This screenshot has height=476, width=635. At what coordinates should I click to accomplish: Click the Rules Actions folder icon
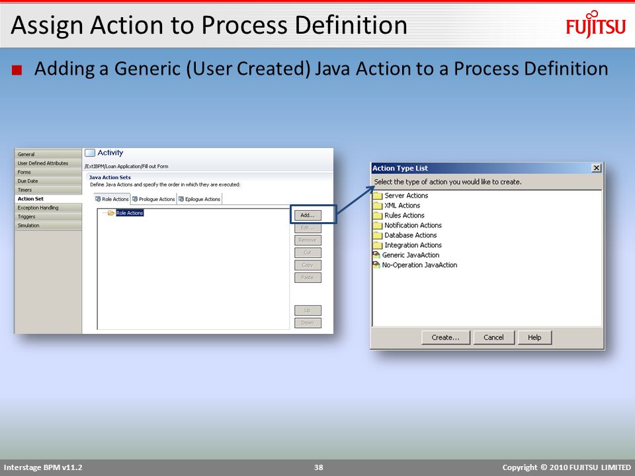(378, 216)
